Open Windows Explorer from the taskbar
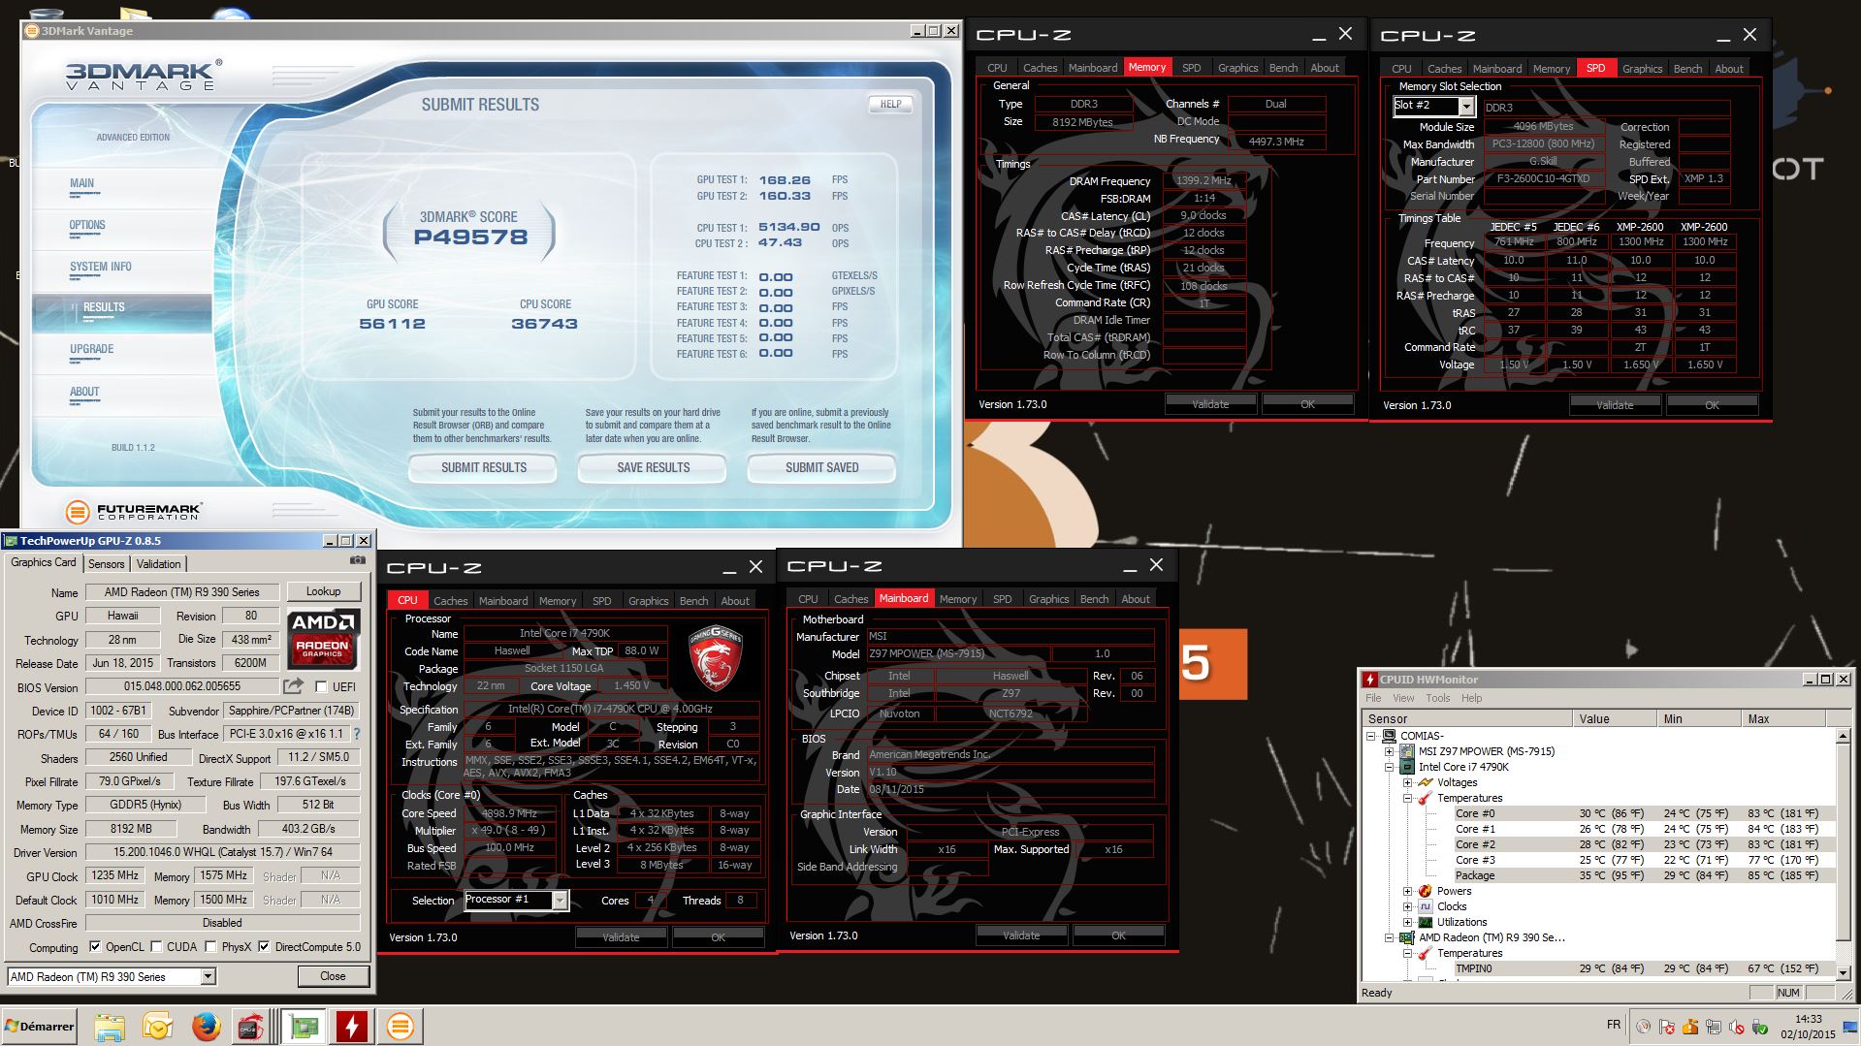This screenshot has height=1046, width=1861. coord(109,1027)
